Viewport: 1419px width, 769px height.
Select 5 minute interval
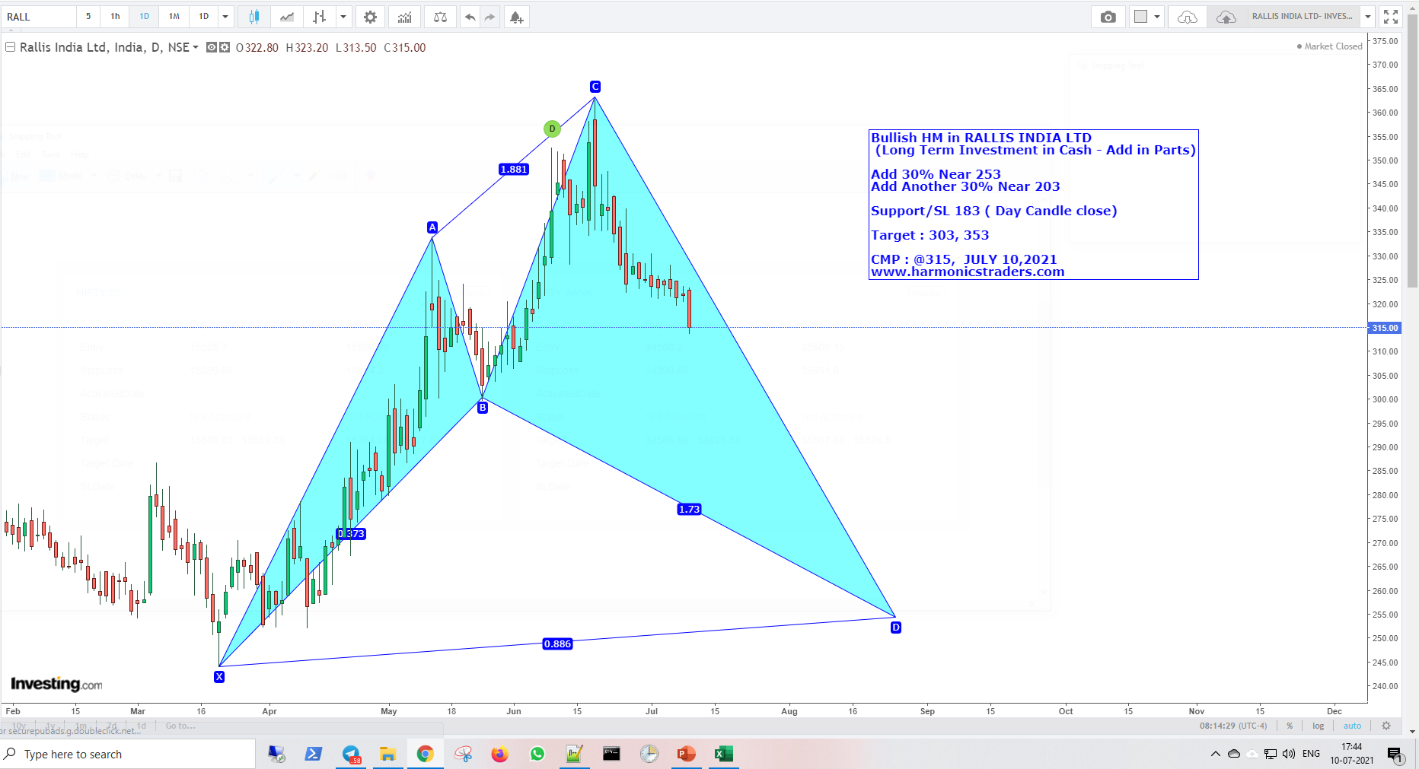click(x=88, y=17)
